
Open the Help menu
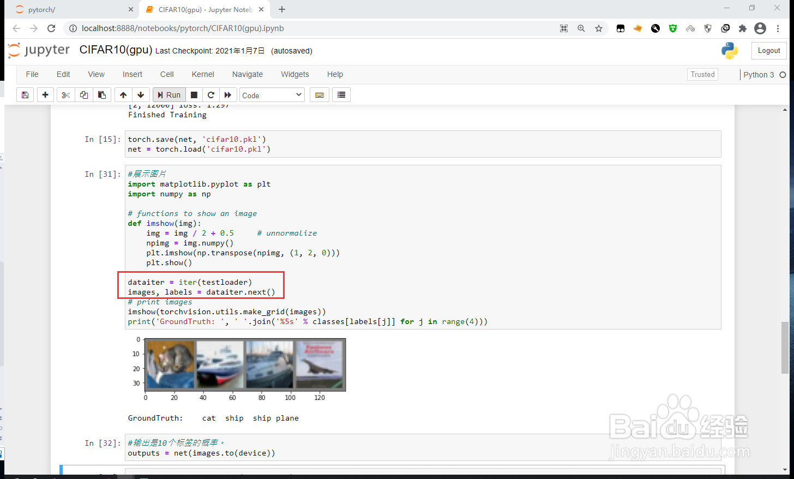point(335,74)
